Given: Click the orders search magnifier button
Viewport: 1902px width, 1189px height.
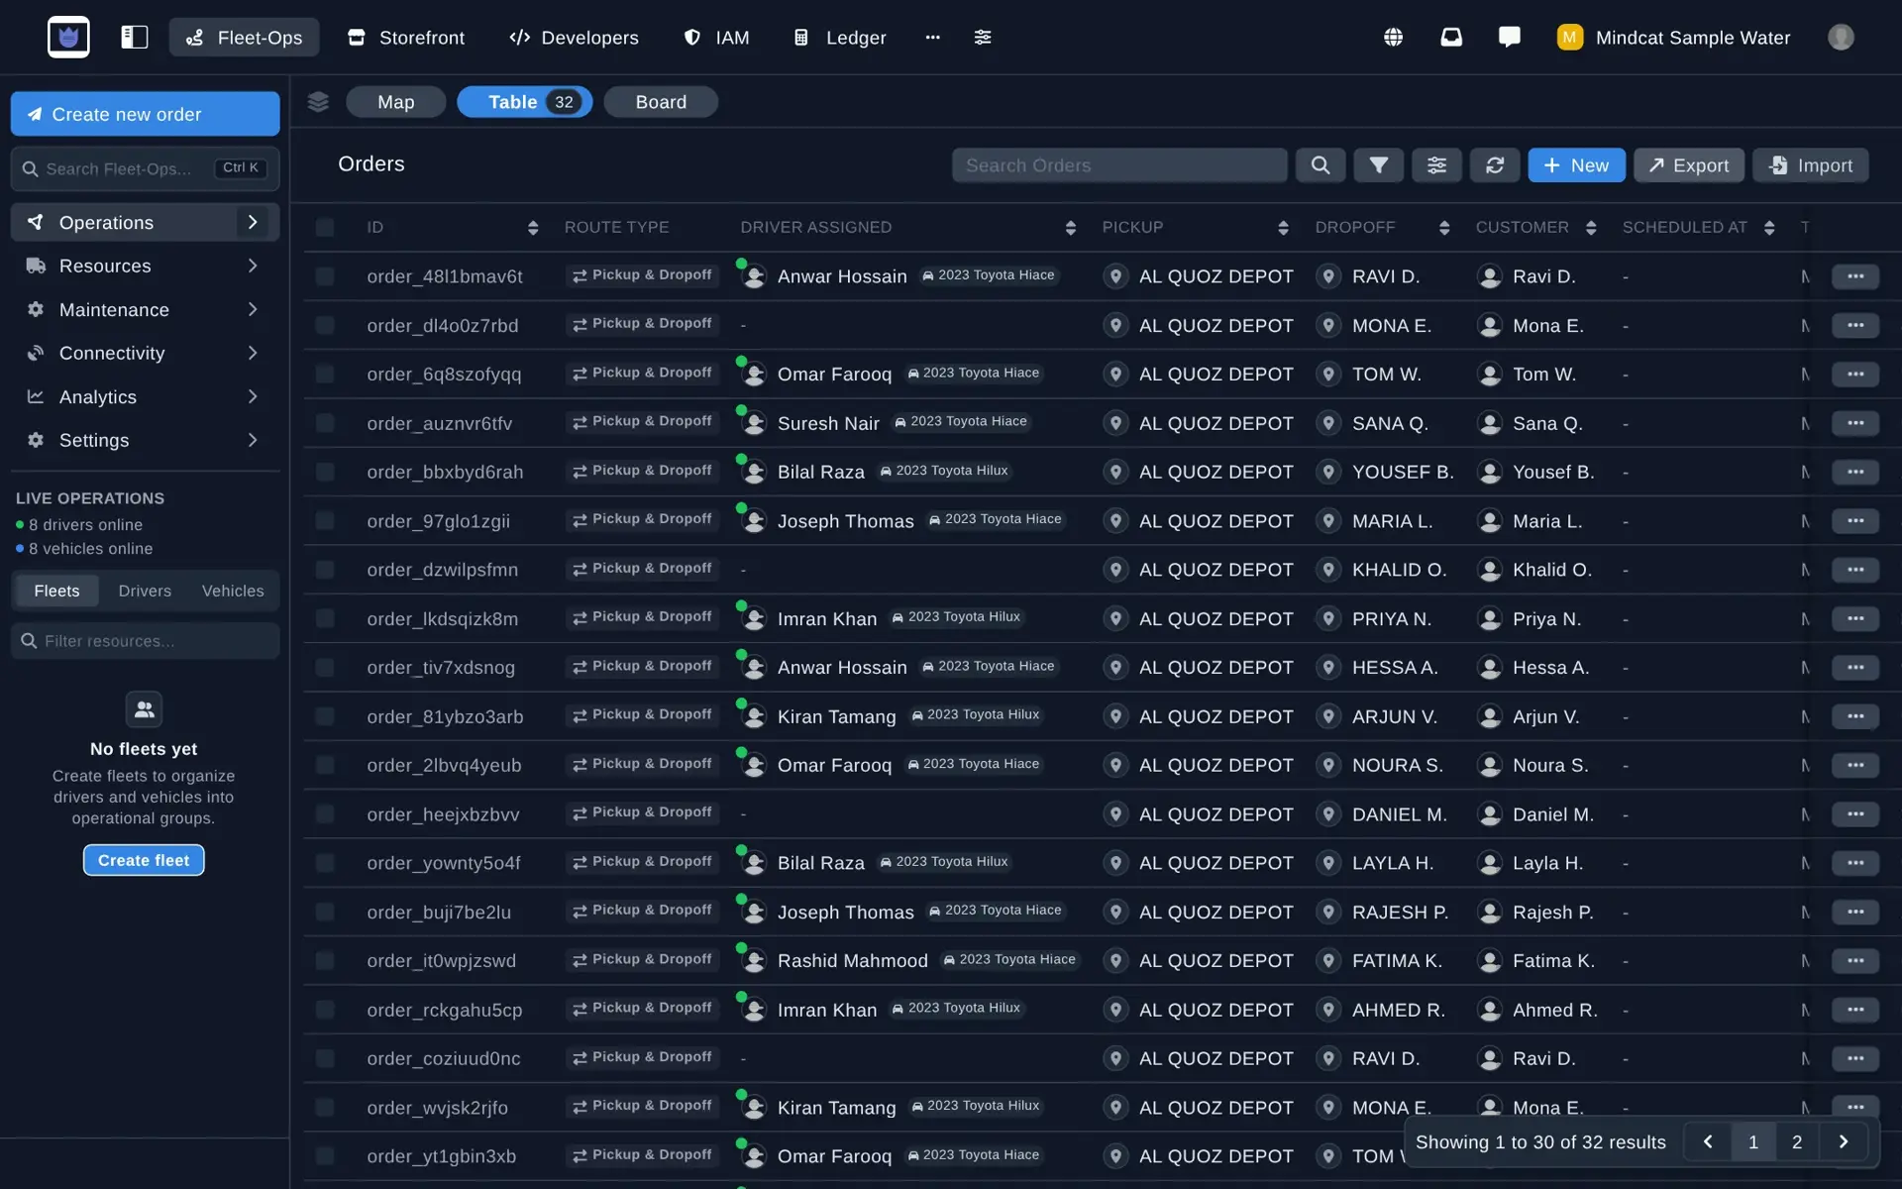Looking at the screenshot, I should point(1321,165).
